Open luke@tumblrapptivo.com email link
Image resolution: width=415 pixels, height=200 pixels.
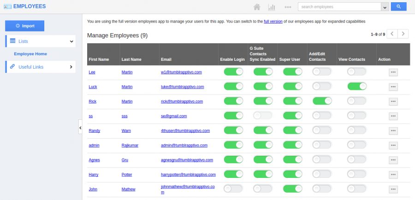(182, 87)
